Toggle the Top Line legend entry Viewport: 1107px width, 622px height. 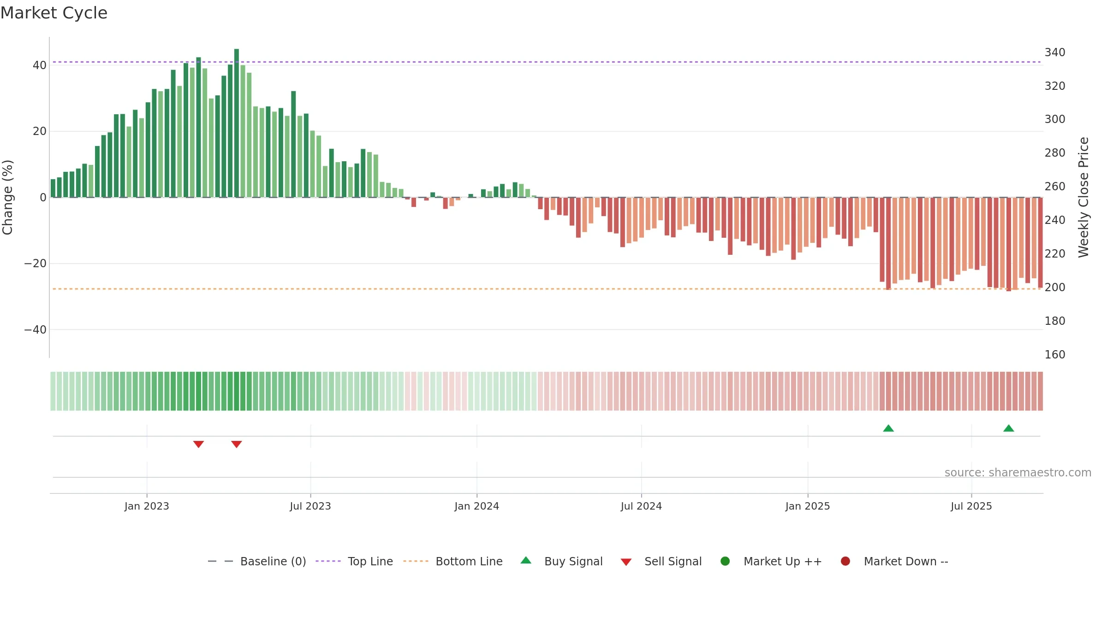[x=354, y=561]
